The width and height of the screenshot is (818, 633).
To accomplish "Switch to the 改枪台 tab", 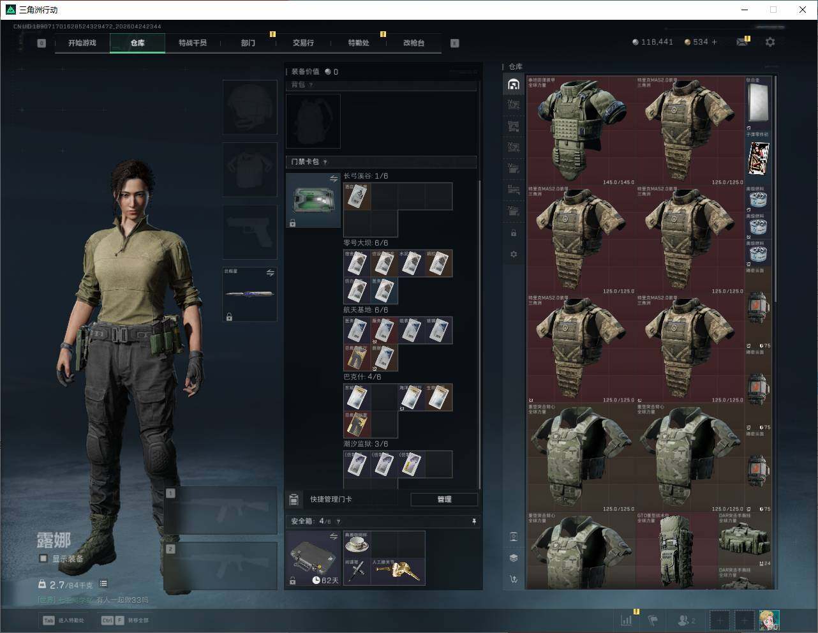I will [x=413, y=43].
